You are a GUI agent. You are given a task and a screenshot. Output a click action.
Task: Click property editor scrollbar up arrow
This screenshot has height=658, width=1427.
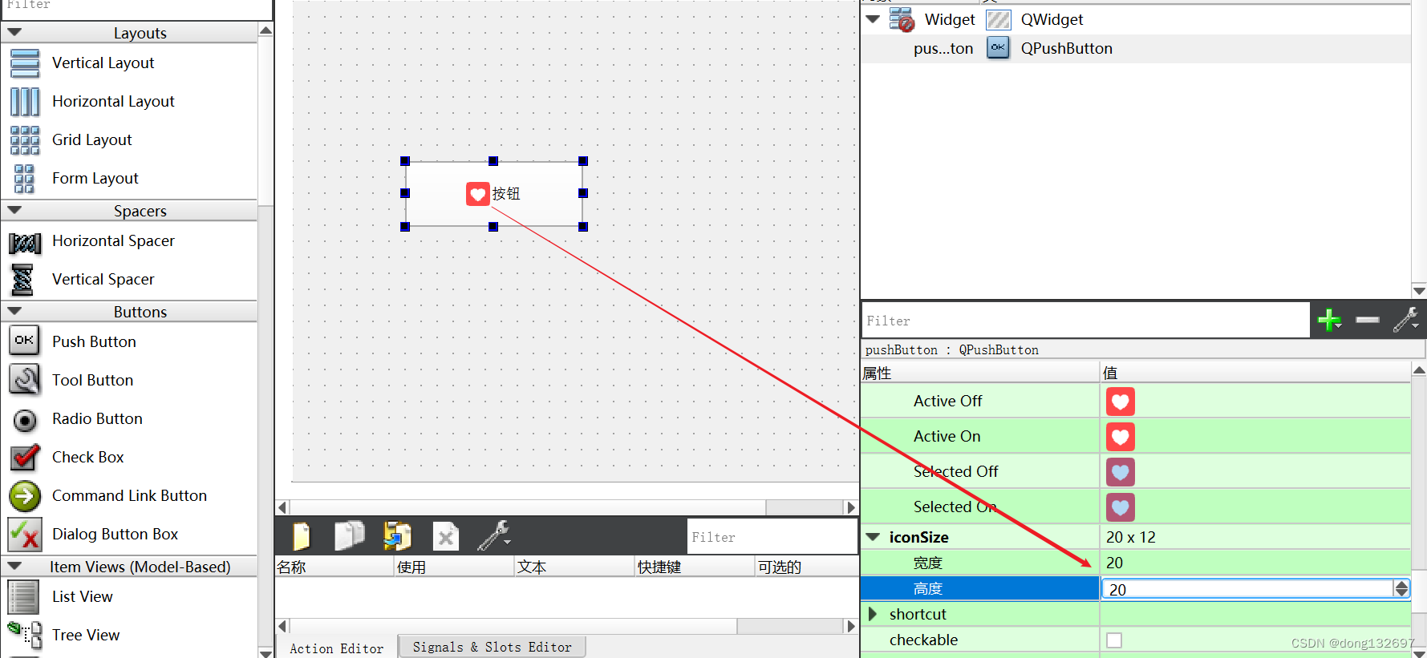coord(1419,371)
